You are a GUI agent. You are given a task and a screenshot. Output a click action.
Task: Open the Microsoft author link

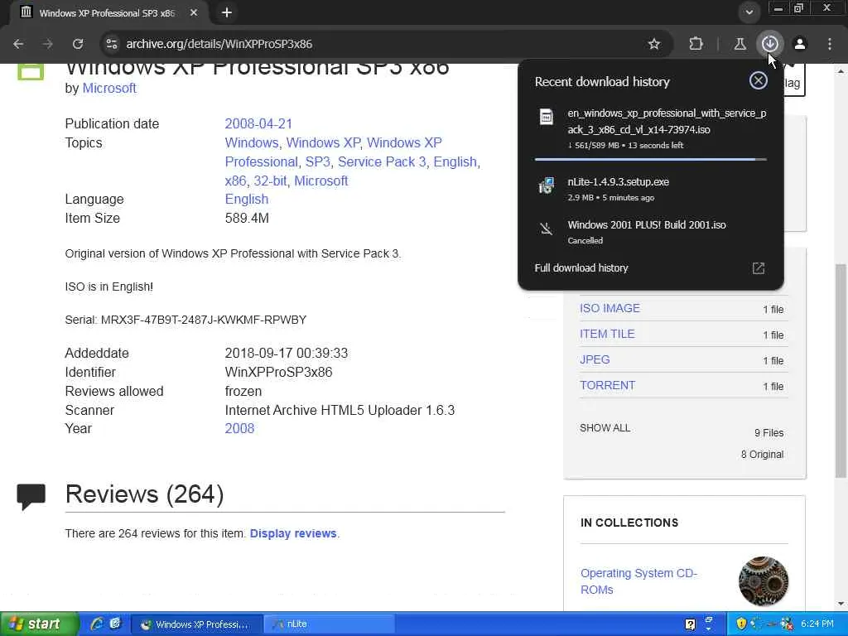click(x=109, y=88)
